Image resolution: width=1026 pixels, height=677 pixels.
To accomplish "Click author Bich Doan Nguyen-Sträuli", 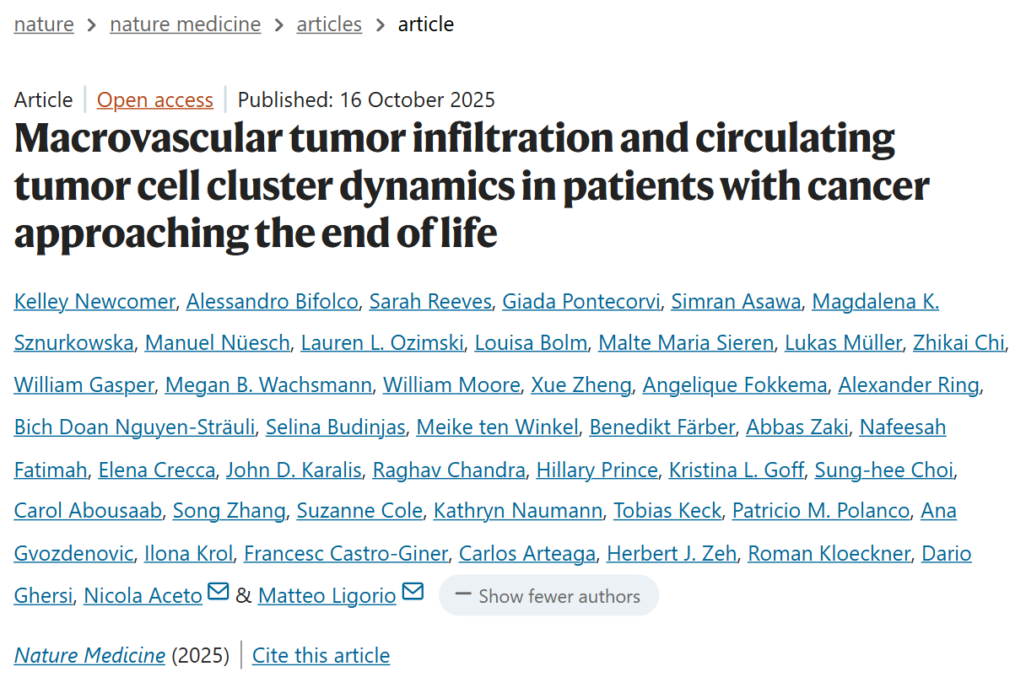I will pos(134,427).
